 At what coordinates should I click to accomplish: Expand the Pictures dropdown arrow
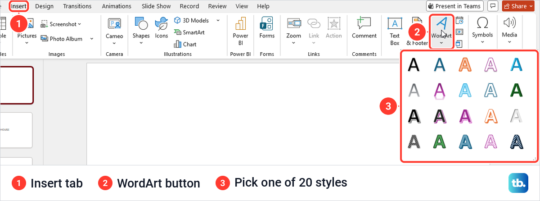pos(27,43)
